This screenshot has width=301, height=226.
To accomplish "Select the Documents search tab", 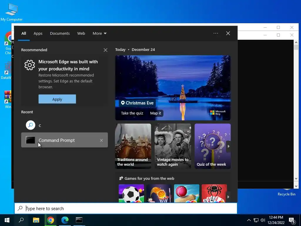I will (60, 34).
